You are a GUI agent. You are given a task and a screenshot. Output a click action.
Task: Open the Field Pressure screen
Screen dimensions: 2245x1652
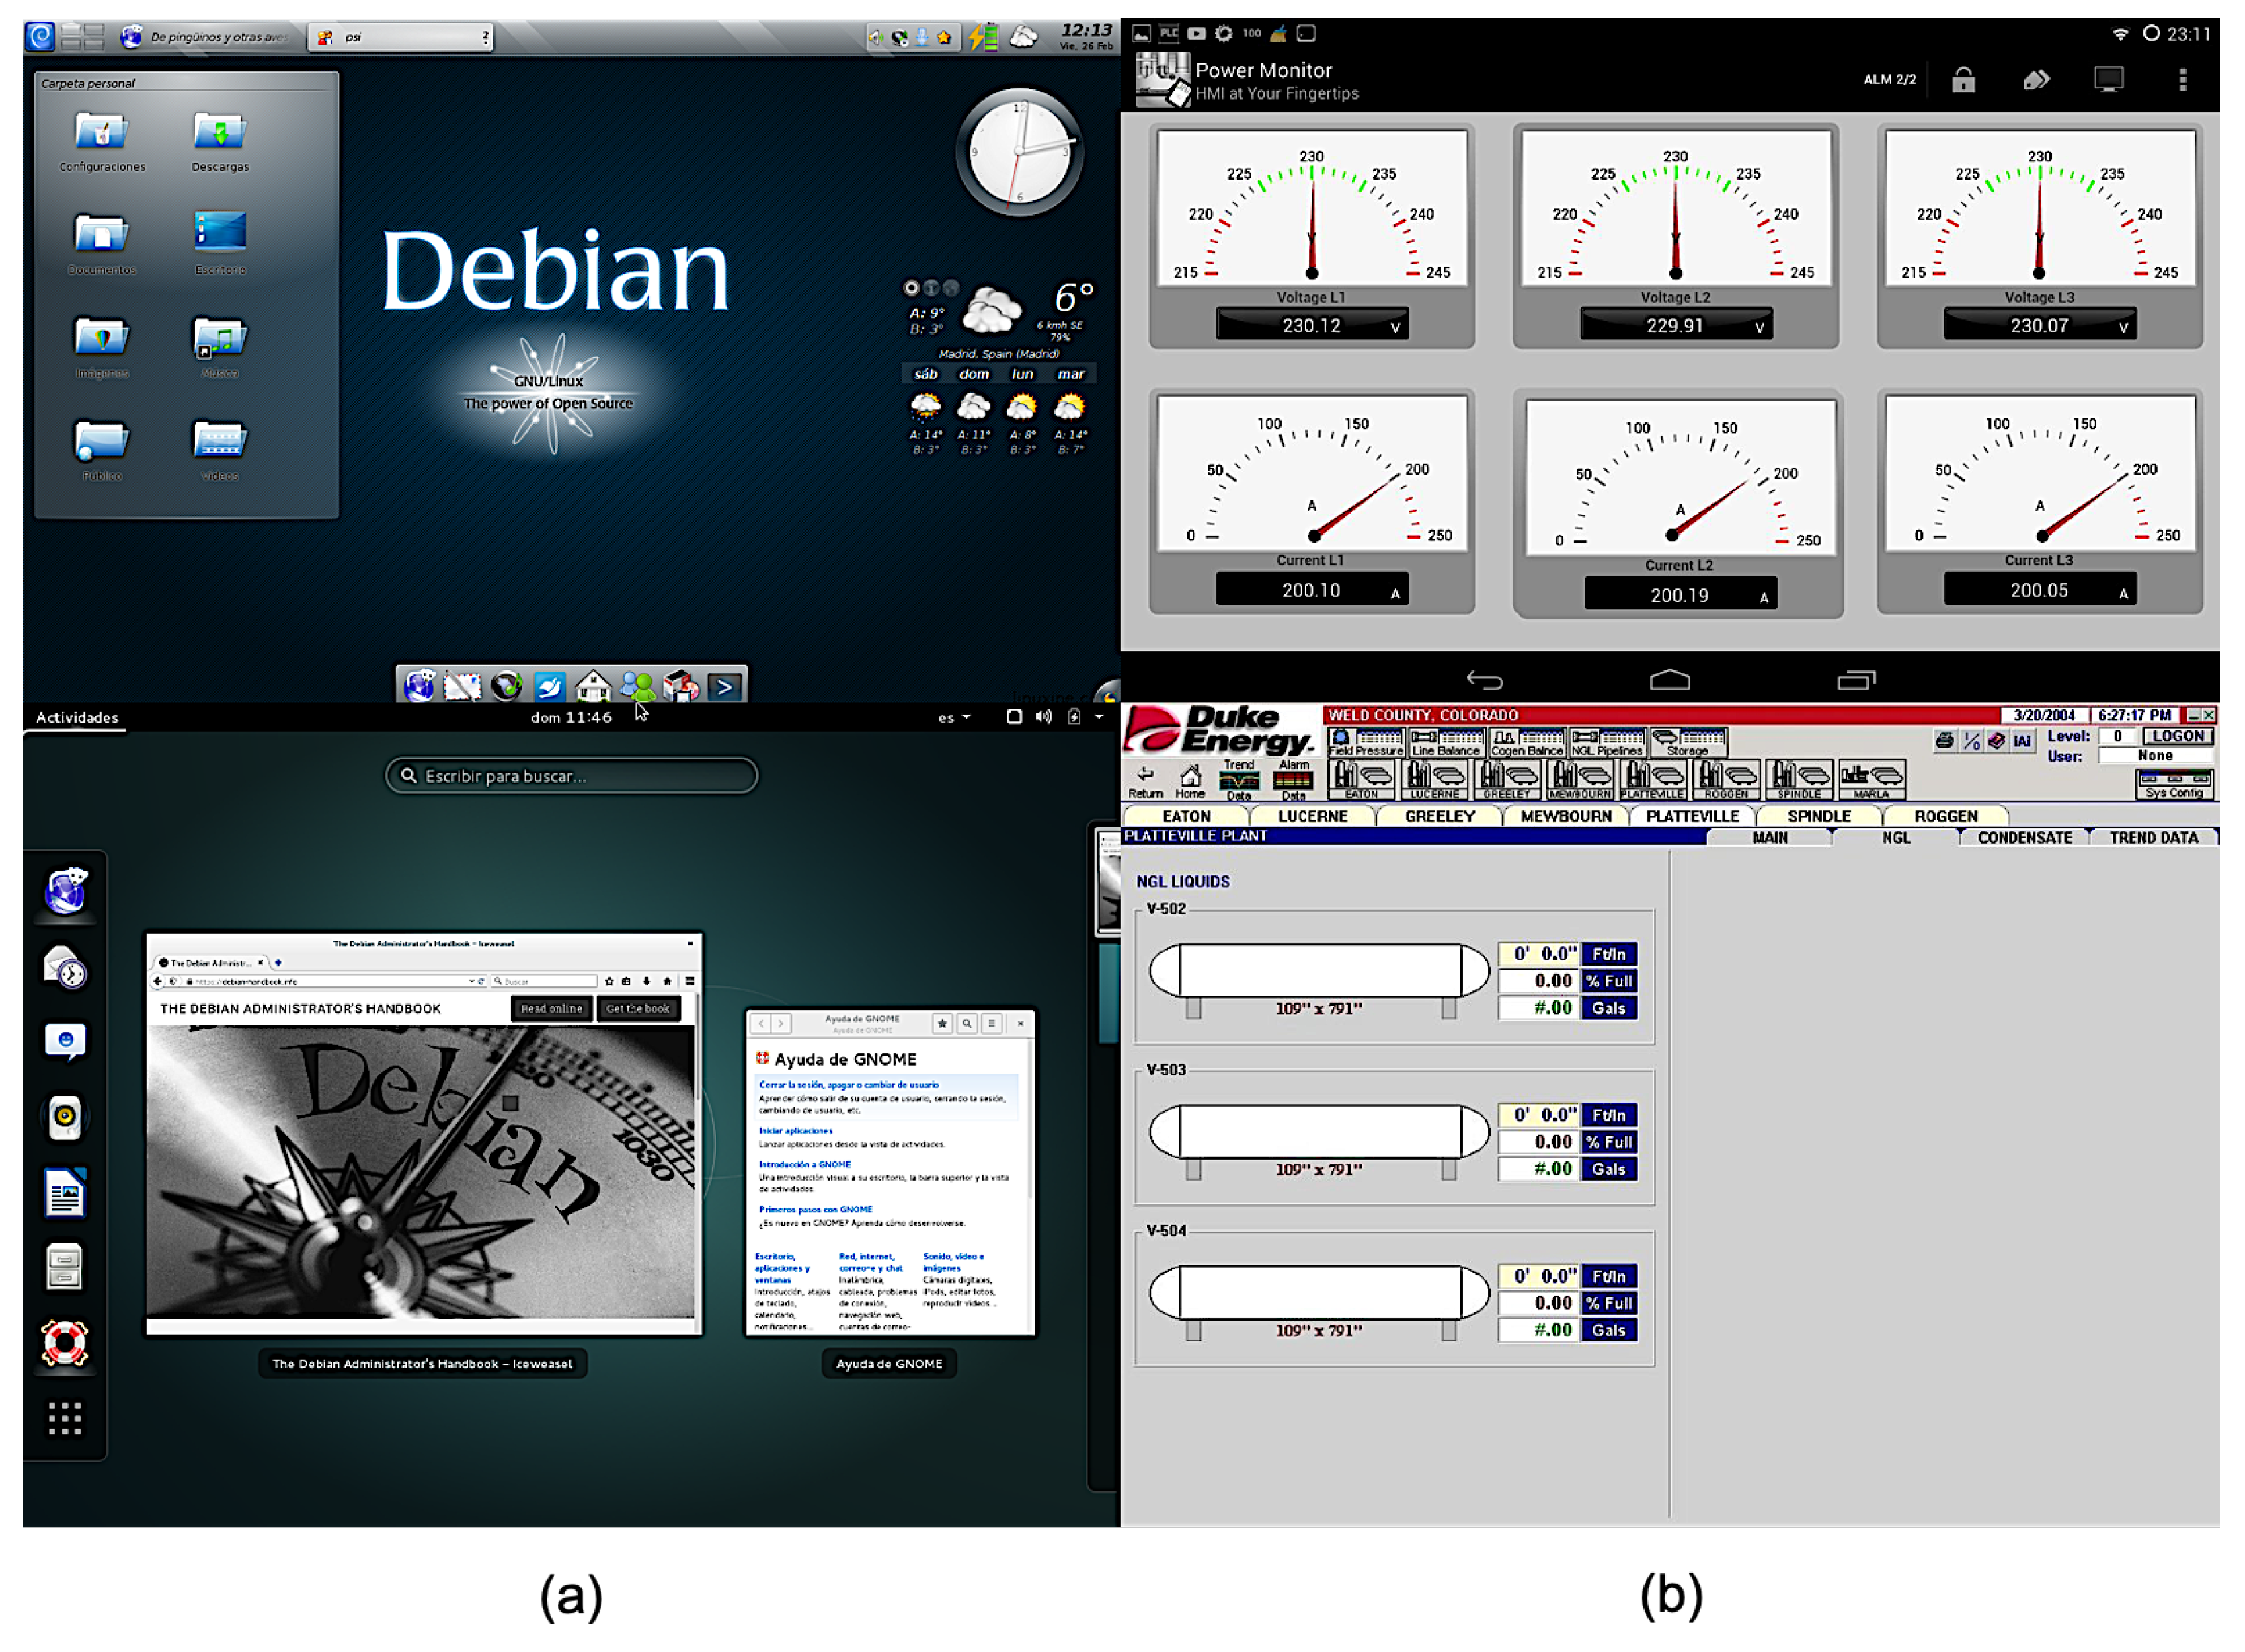(x=1366, y=743)
